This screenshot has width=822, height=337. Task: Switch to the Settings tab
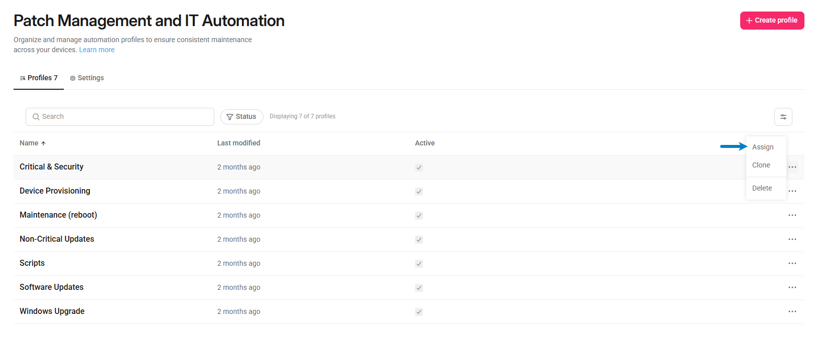point(87,78)
